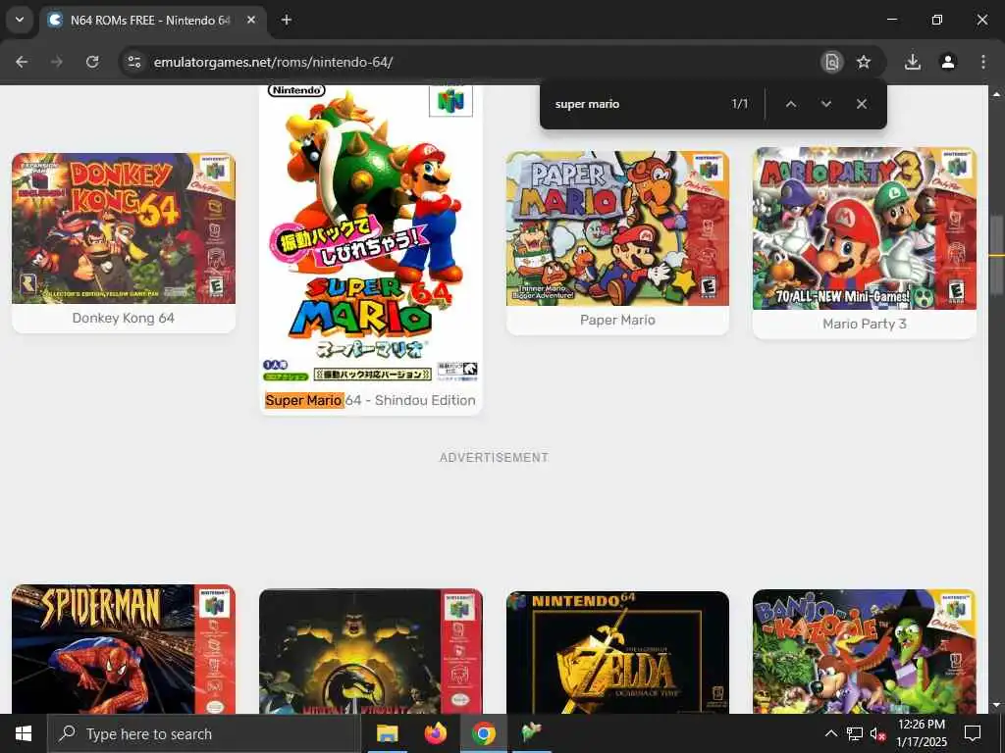Close the find-in-page bar

(x=862, y=104)
